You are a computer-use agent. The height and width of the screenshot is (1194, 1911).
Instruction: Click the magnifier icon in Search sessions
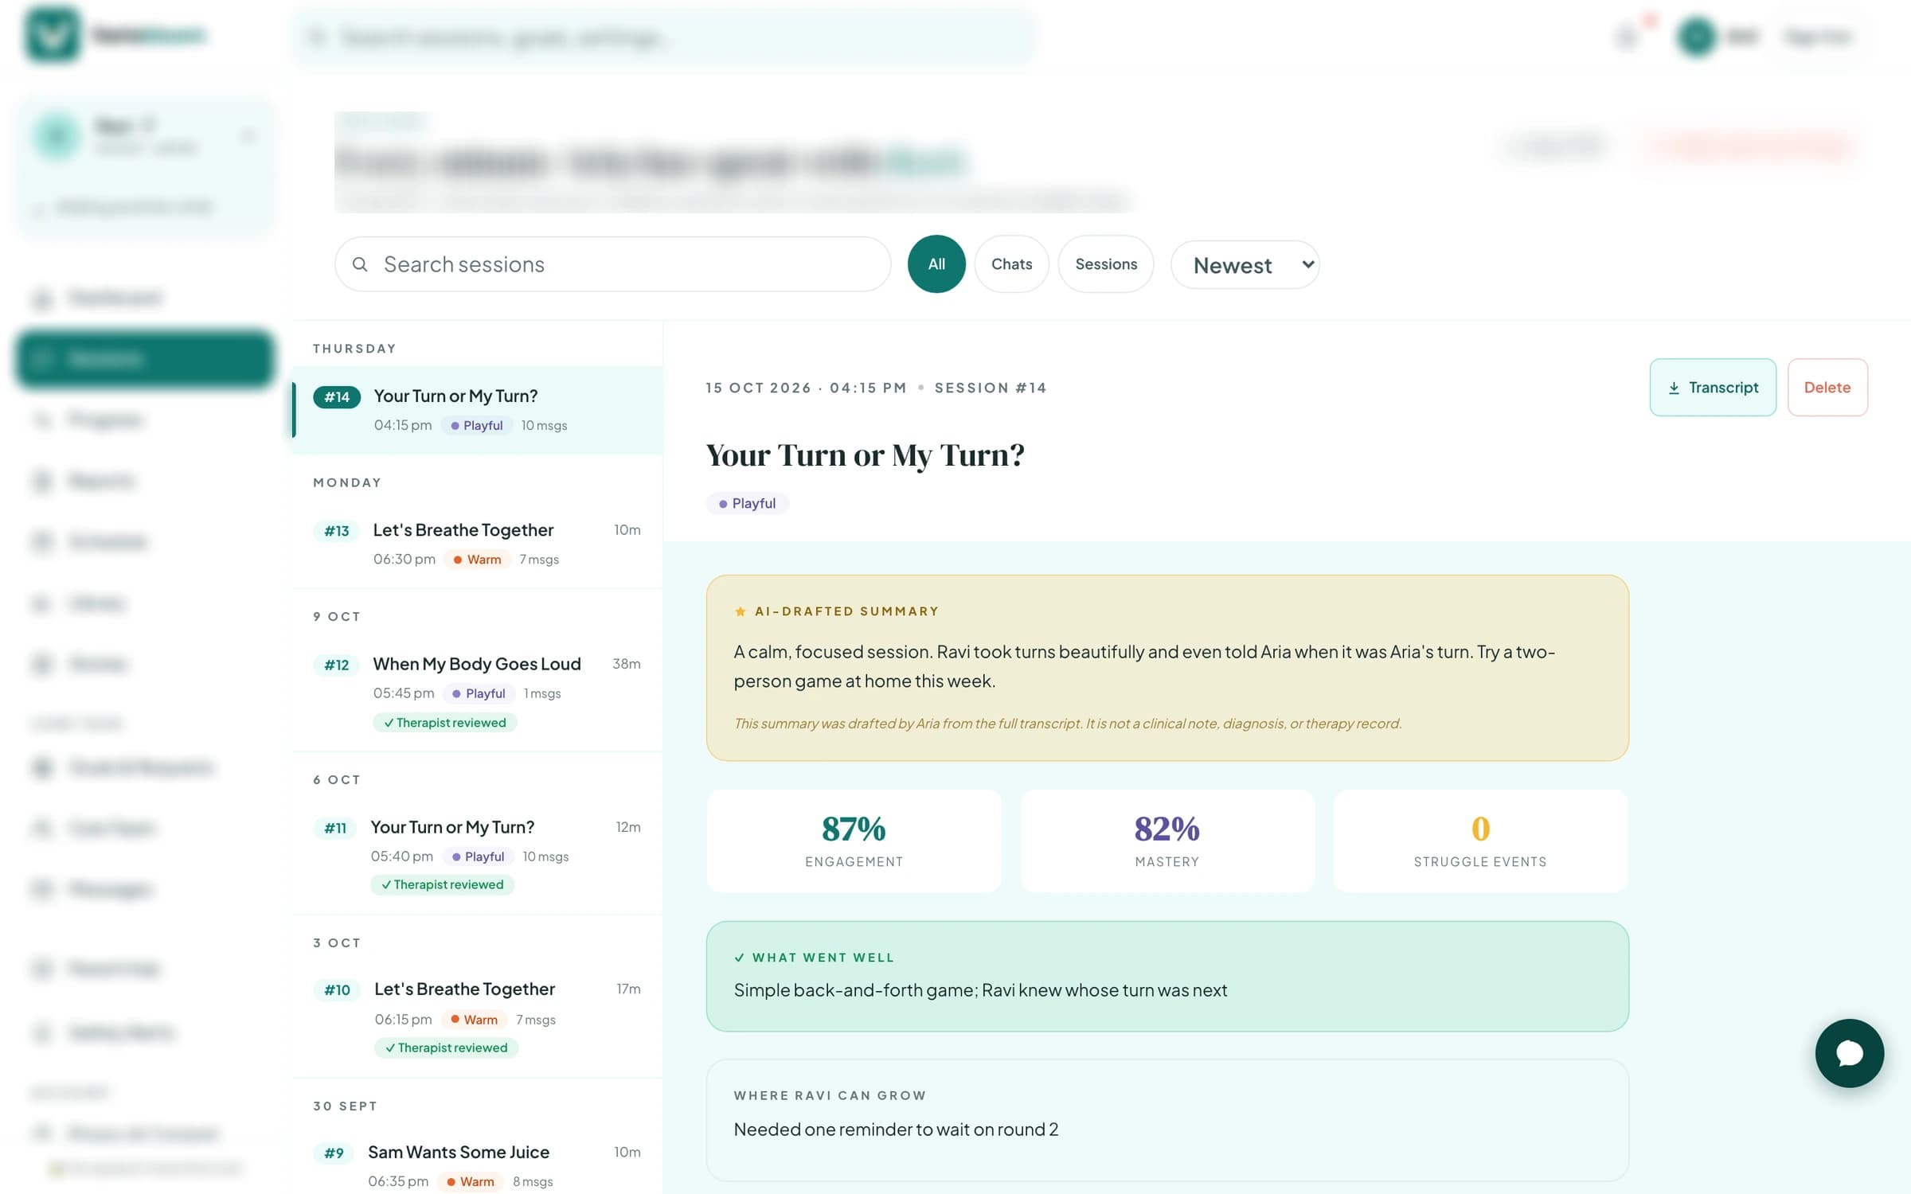click(360, 264)
